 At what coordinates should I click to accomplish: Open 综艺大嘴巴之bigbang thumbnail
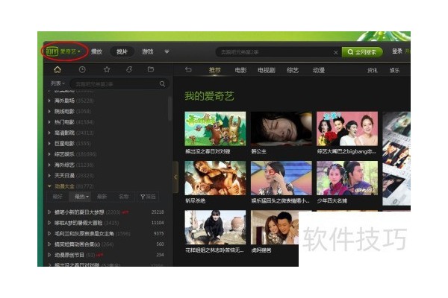(x=347, y=129)
